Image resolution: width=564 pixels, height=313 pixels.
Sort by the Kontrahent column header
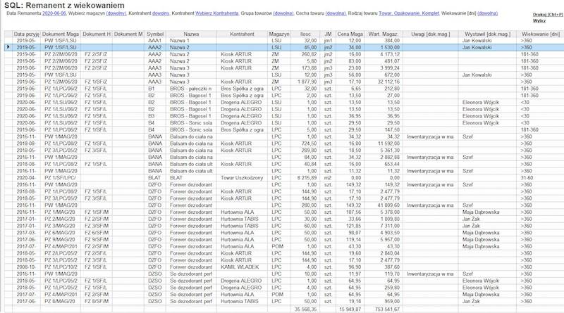[242, 34]
